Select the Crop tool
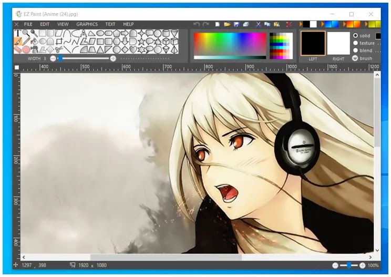 tap(59, 42)
